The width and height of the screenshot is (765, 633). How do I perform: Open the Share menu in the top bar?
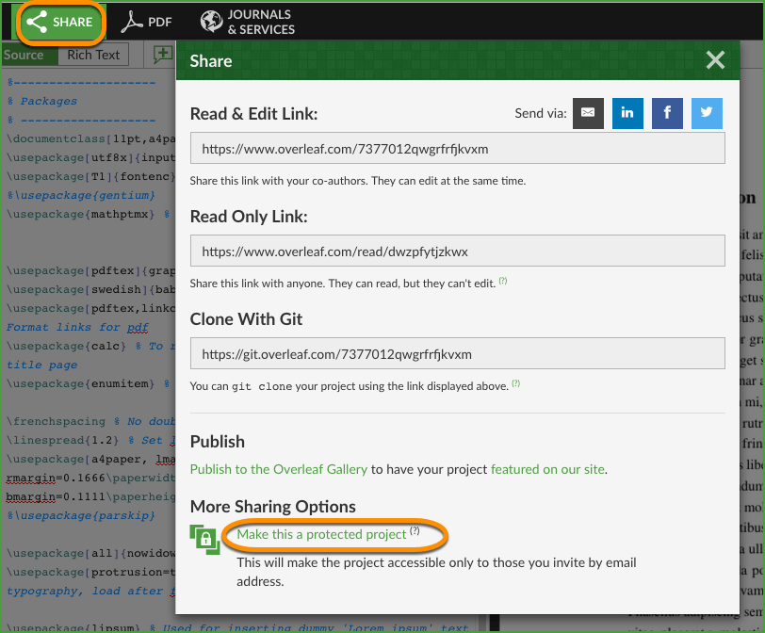pos(60,22)
